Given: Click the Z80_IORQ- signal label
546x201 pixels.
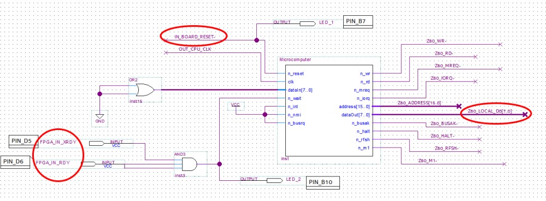Looking at the screenshot, I should coord(443,78).
